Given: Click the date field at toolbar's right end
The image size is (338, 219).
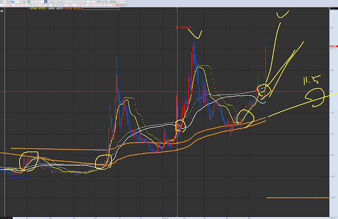Looking at the screenshot, I should point(121,2).
